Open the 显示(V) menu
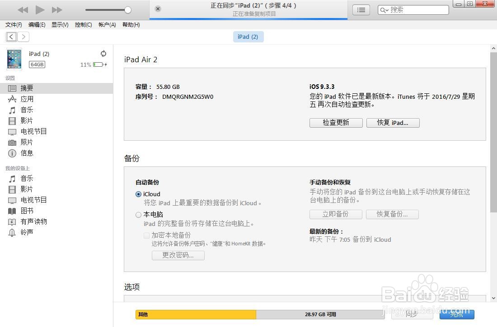The width and height of the screenshot is (497, 327). (60, 25)
